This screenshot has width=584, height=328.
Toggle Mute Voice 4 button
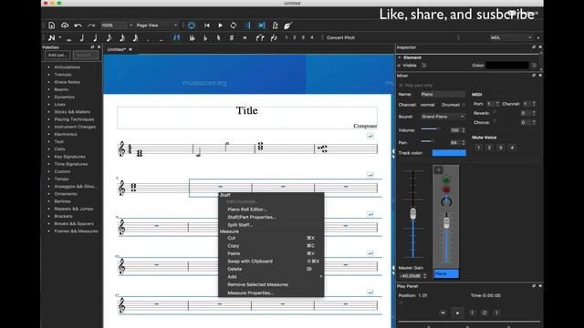pyautogui.click(x=512, y=148)
